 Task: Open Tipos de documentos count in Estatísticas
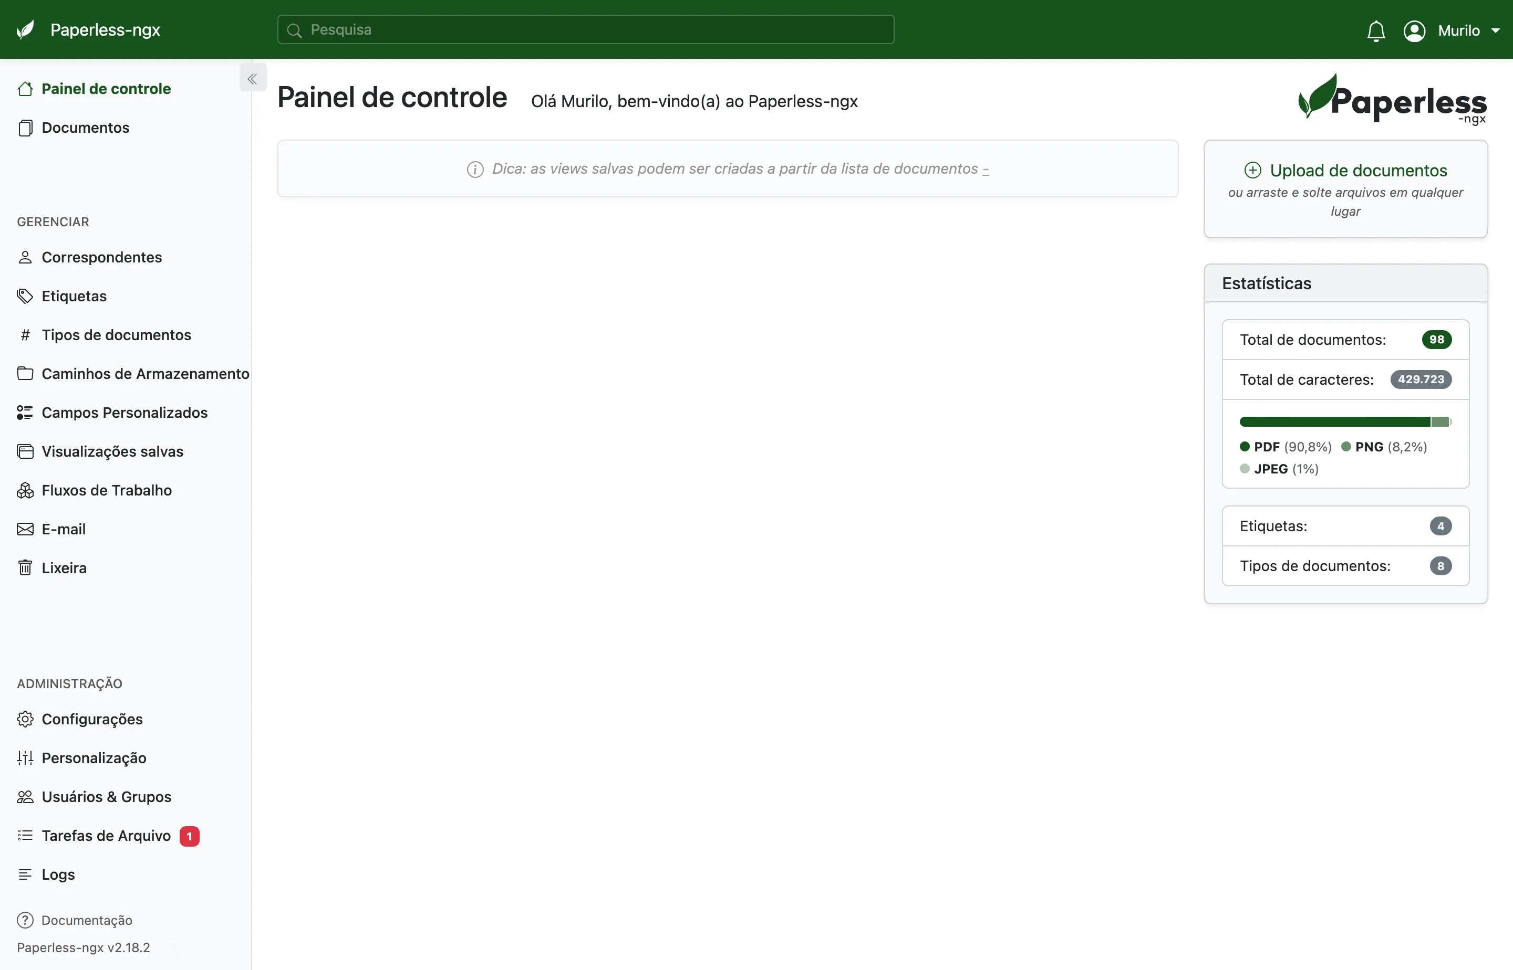pos(1345,566)
